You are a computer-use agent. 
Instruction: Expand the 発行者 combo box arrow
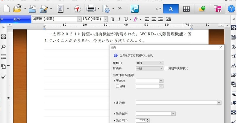coord(173,114)
